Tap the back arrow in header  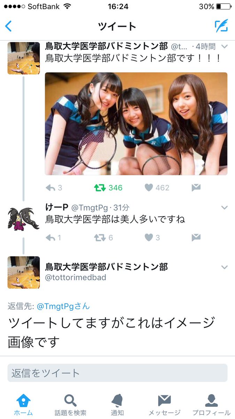click(8, 26)
